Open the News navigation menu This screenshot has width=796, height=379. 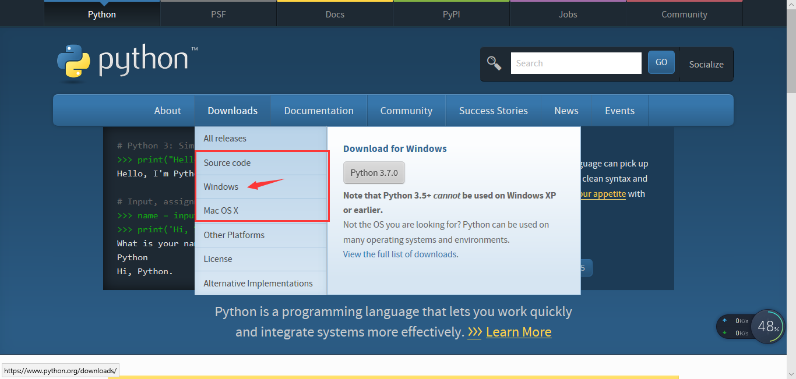[566, 111]
